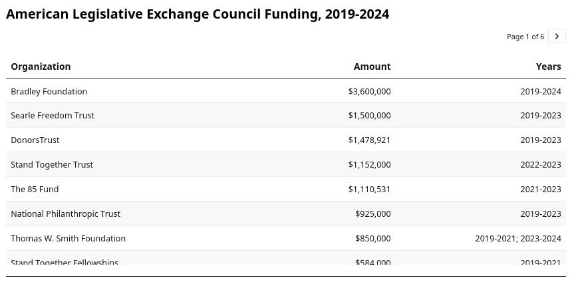Select the $925,000 amount cell
This screenshot has height=284, width=570.
tap(373, 213)
